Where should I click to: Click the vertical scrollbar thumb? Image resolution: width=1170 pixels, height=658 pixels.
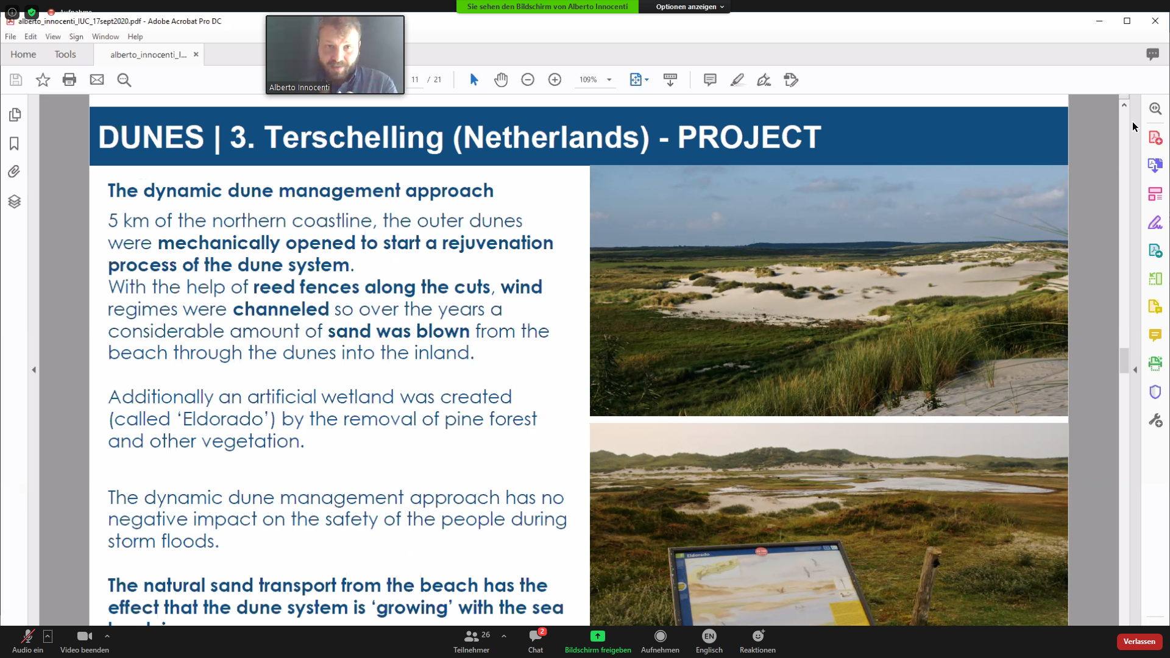1124,359
